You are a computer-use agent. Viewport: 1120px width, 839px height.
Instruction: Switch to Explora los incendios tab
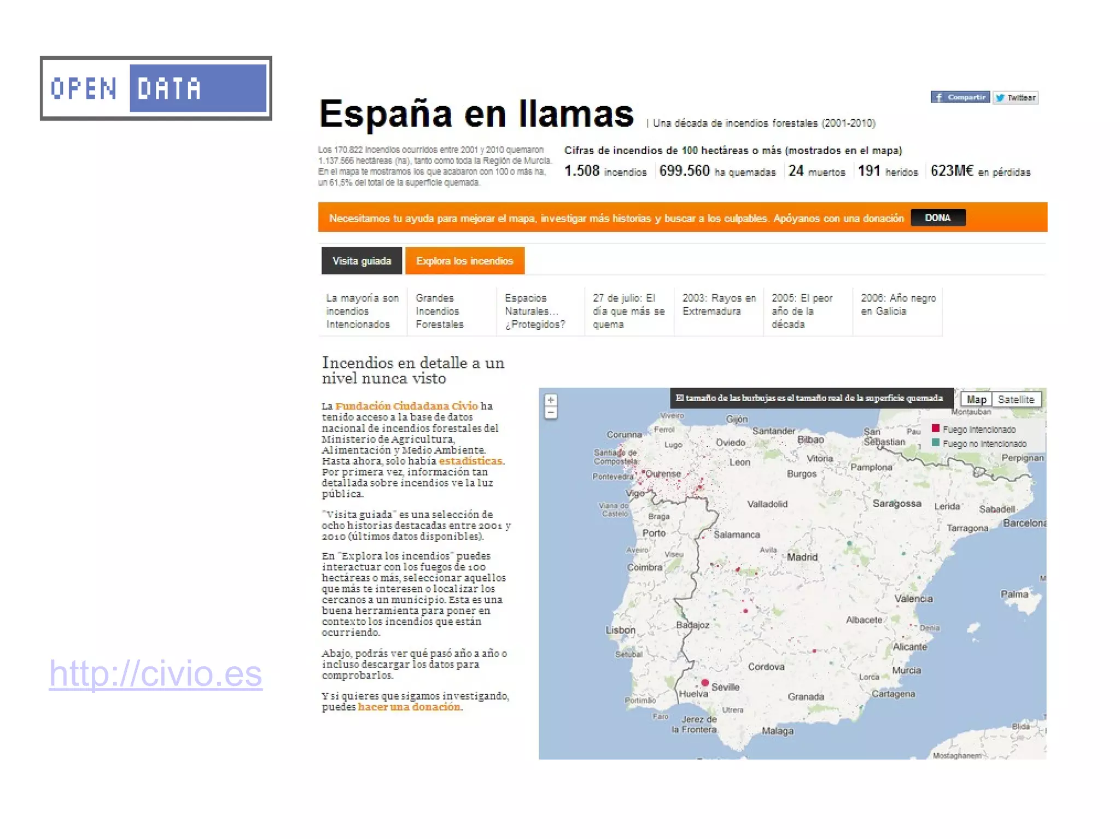pyautogui.click(x=464, y=261)
